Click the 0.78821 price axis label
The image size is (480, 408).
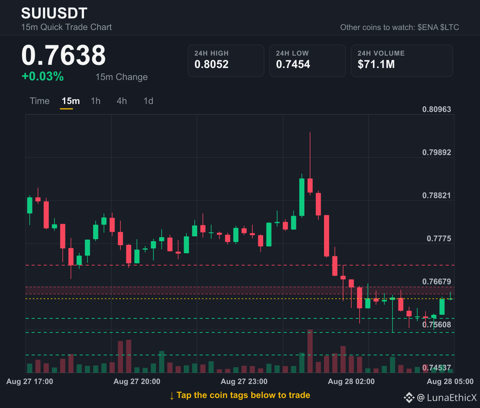(437, 196)
